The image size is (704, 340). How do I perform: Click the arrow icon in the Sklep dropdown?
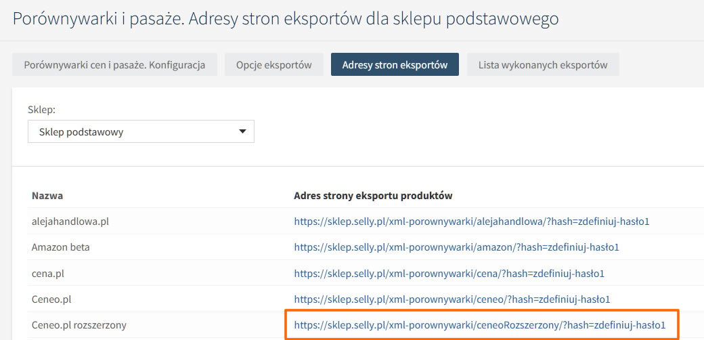click(242, 132)
